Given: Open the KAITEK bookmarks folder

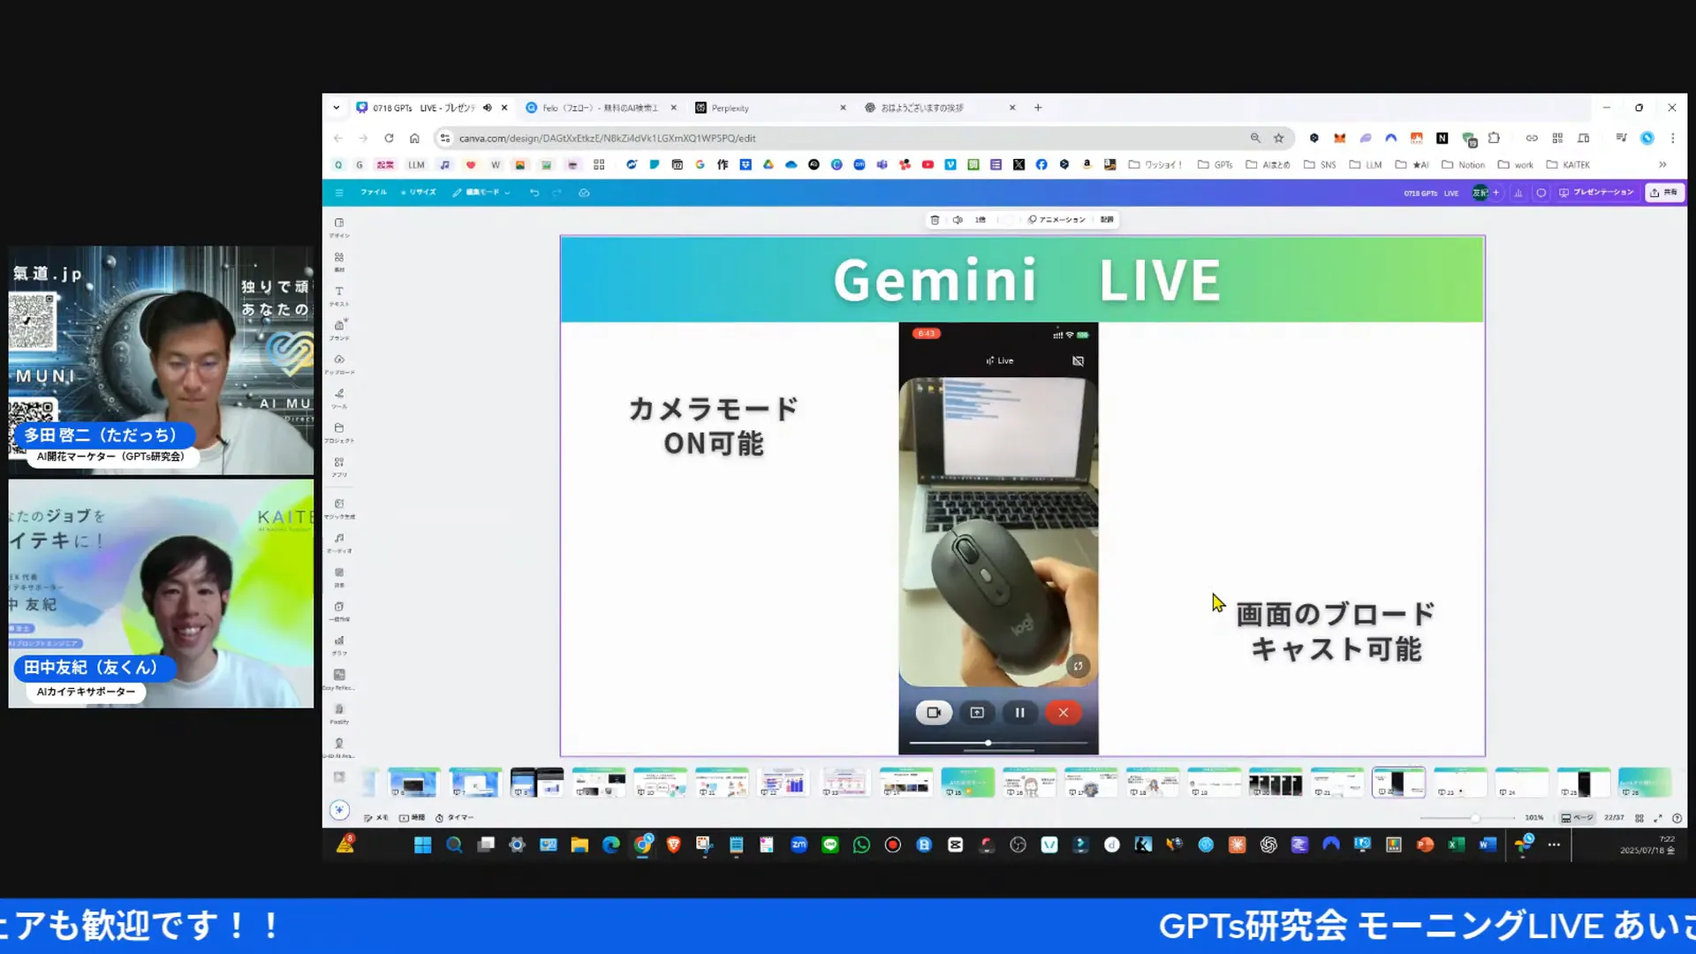Looking at the screenshot, I should click(1568, 165).
